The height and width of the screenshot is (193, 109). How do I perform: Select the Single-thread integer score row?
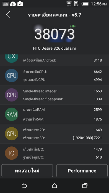click(x=62, y=91)
